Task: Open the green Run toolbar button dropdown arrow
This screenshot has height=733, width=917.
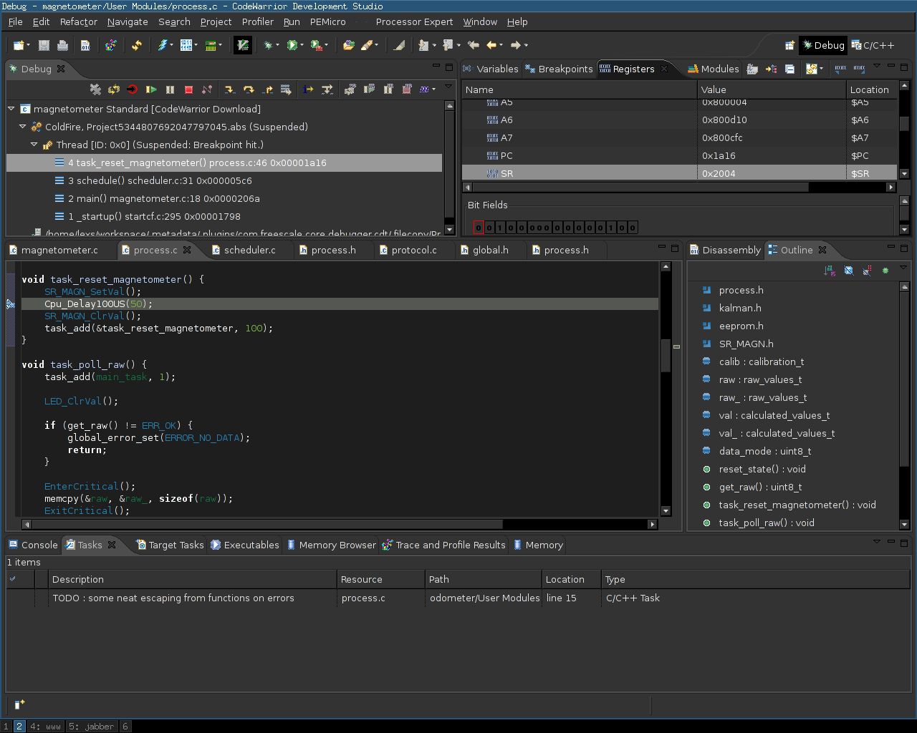Action: coord(302,45)
